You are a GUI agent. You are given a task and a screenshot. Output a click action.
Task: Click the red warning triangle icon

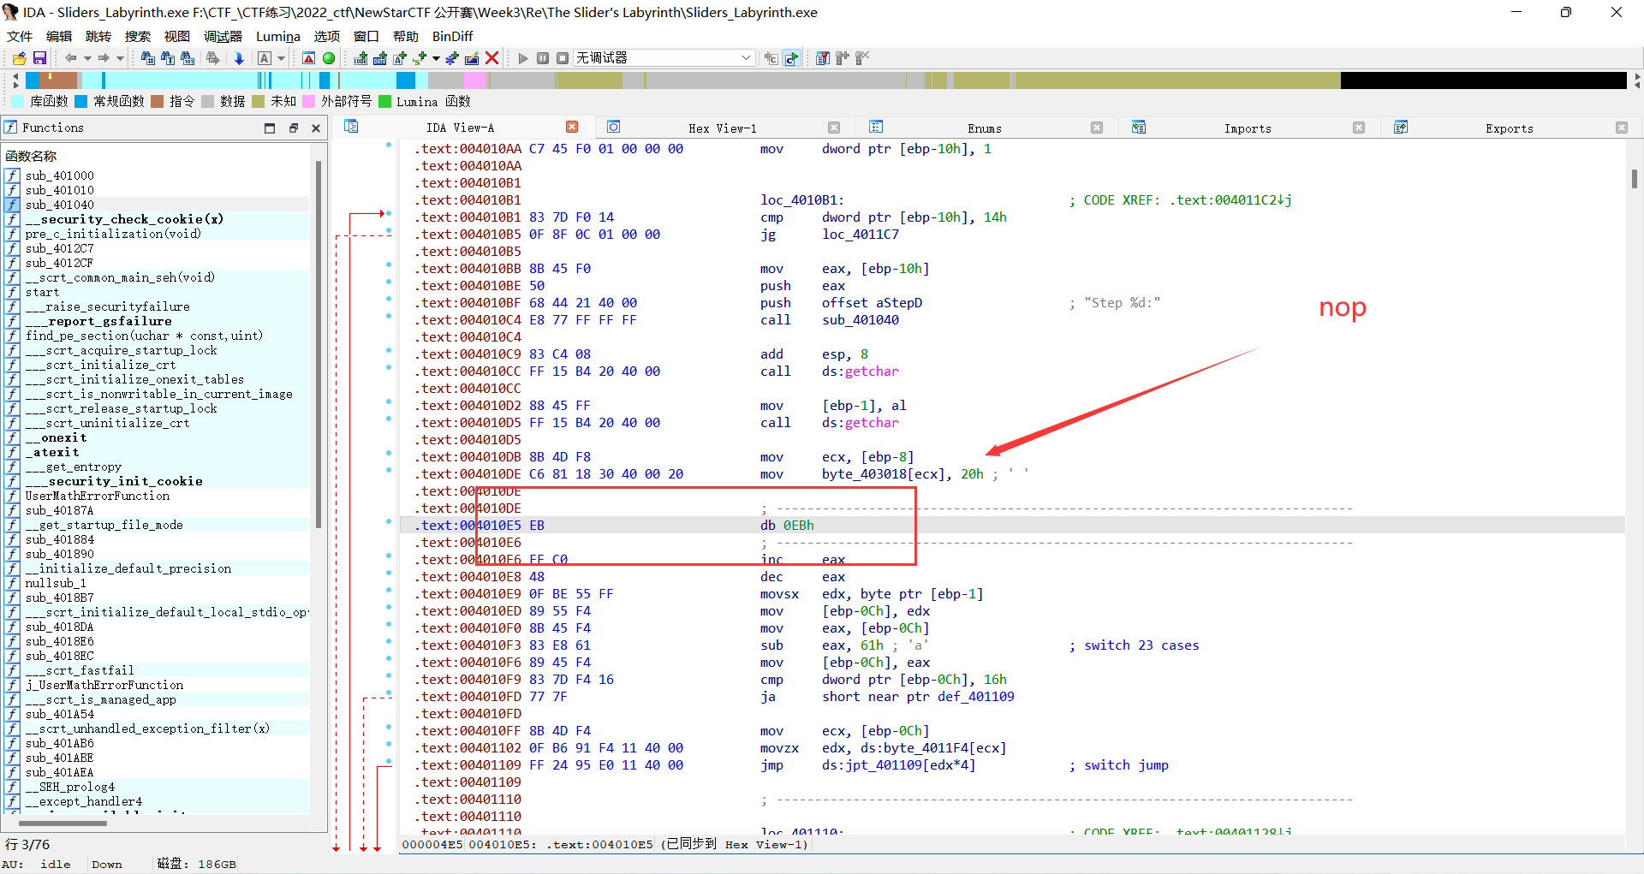point(309,58)
